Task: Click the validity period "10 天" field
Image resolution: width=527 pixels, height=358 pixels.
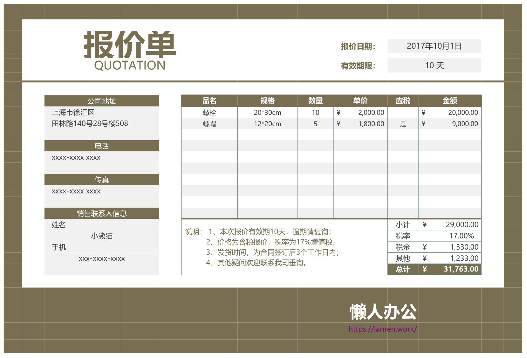Action: point(434,65)
